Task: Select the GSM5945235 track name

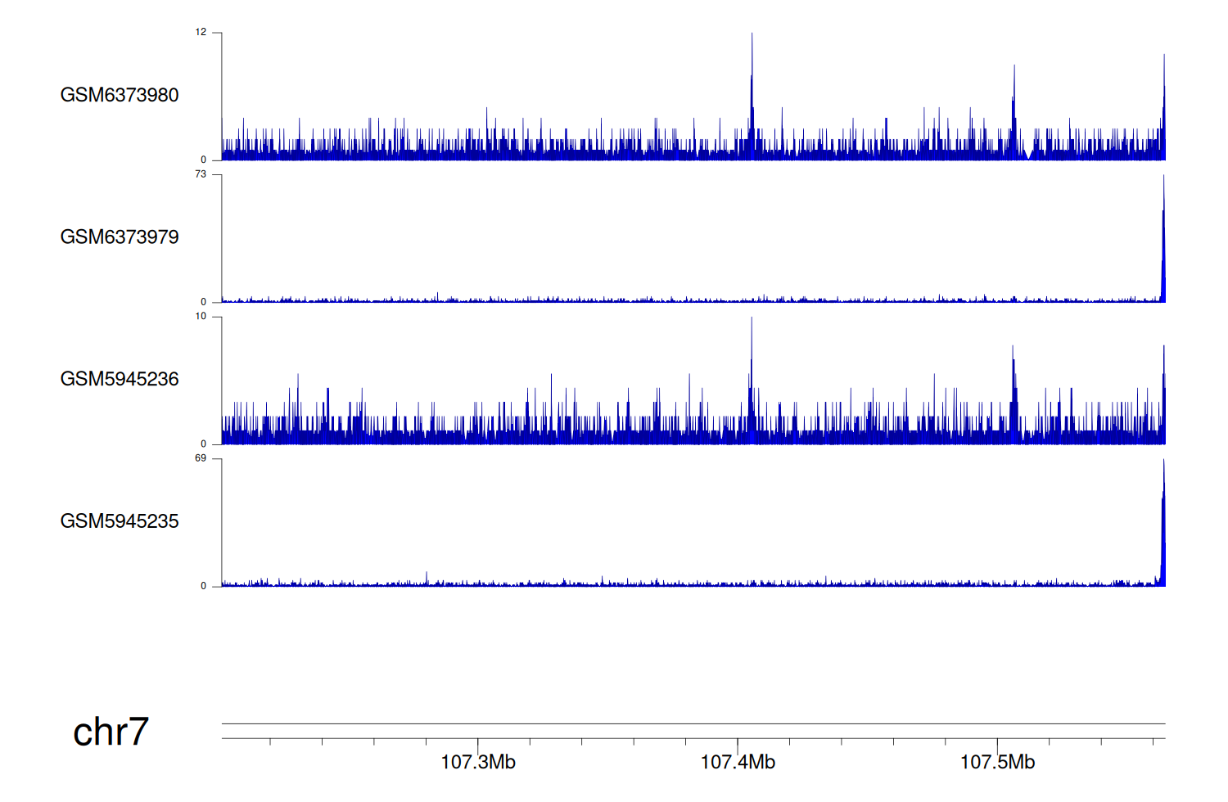Action: (x=120, y=521)
